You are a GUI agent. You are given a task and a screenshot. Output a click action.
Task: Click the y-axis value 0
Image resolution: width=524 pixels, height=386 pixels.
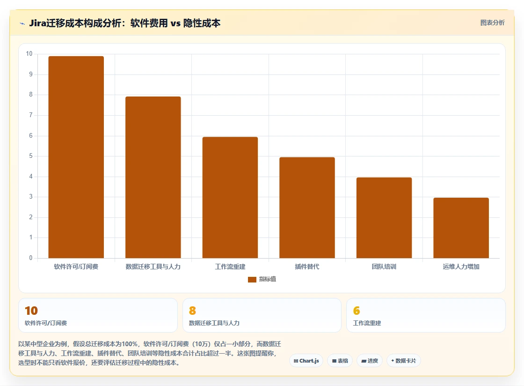pos(31,258)
